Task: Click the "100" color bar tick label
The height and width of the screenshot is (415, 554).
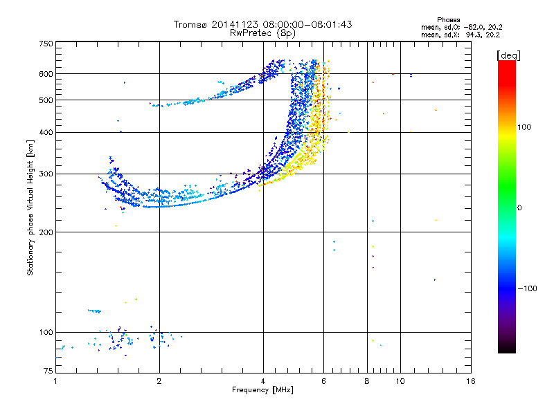Action: 524,127
